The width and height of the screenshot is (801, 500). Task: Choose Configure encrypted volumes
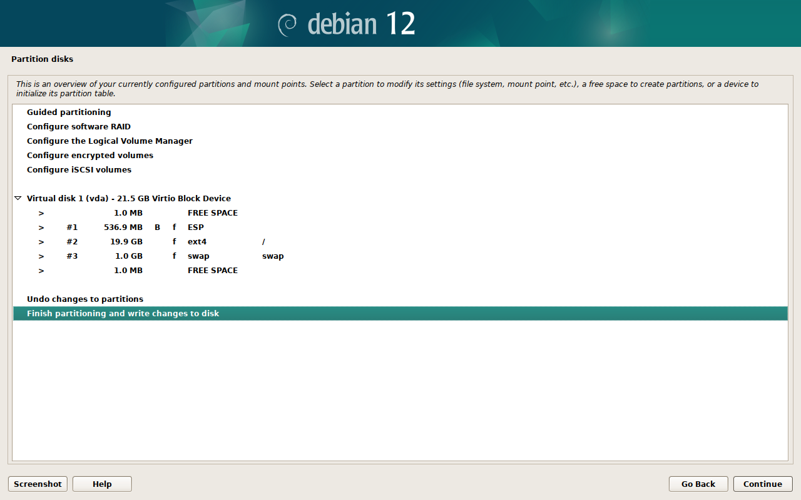pyautogui.click(x=90, y=156)
